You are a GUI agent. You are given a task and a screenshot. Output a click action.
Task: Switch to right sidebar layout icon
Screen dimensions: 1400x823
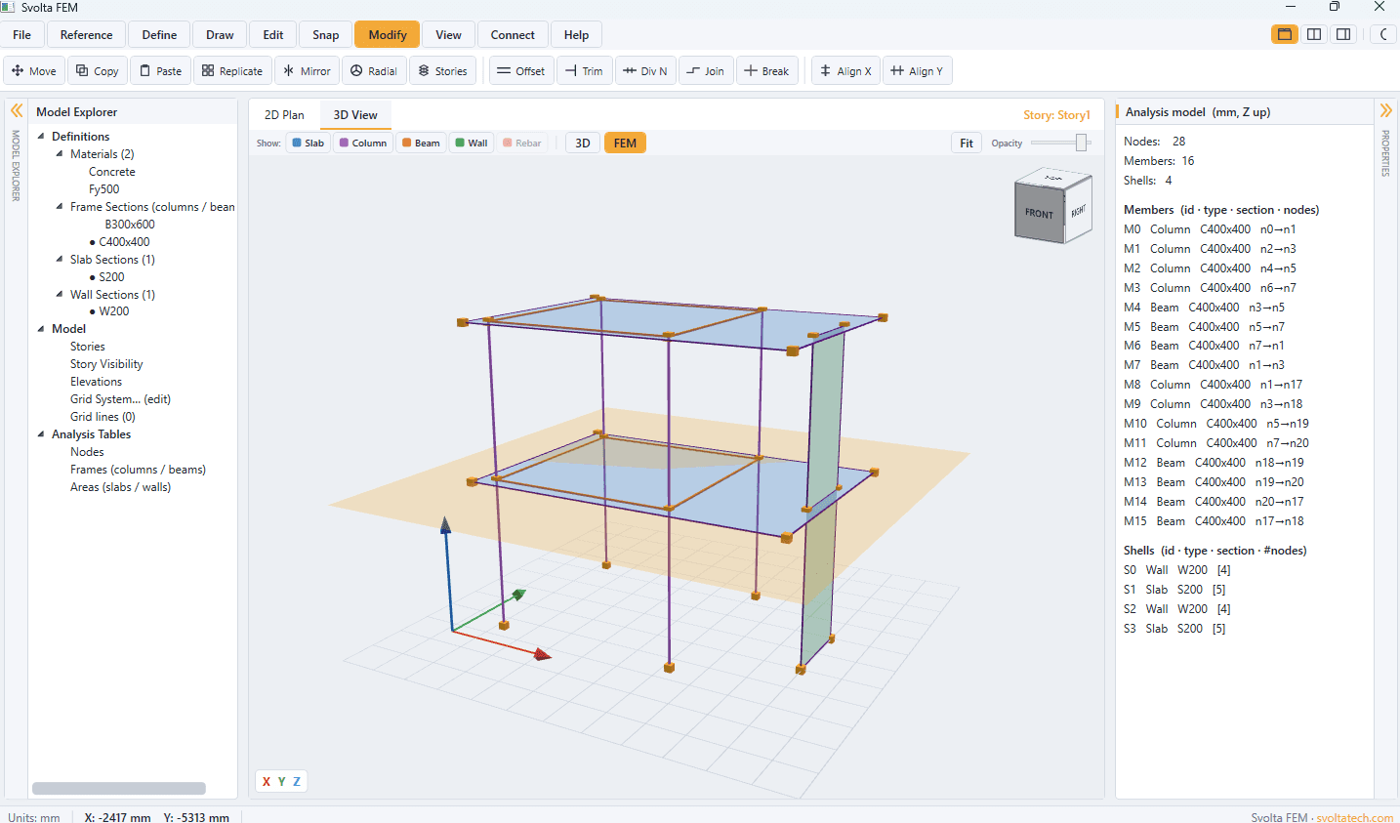coord(1343,34)
